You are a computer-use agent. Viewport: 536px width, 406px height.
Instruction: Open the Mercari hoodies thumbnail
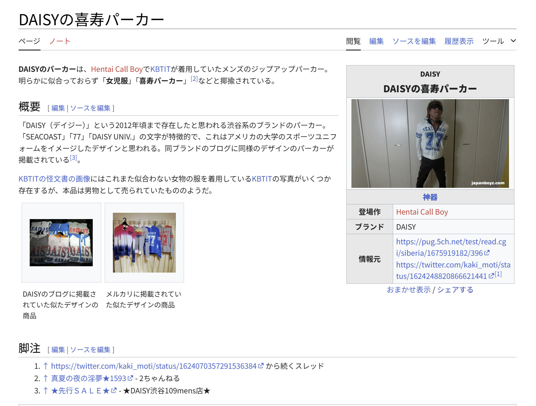[144, 243]
